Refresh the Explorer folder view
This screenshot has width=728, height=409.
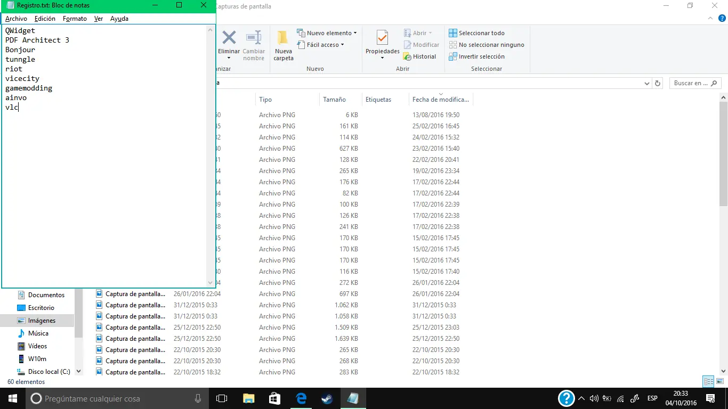(658, 83)
